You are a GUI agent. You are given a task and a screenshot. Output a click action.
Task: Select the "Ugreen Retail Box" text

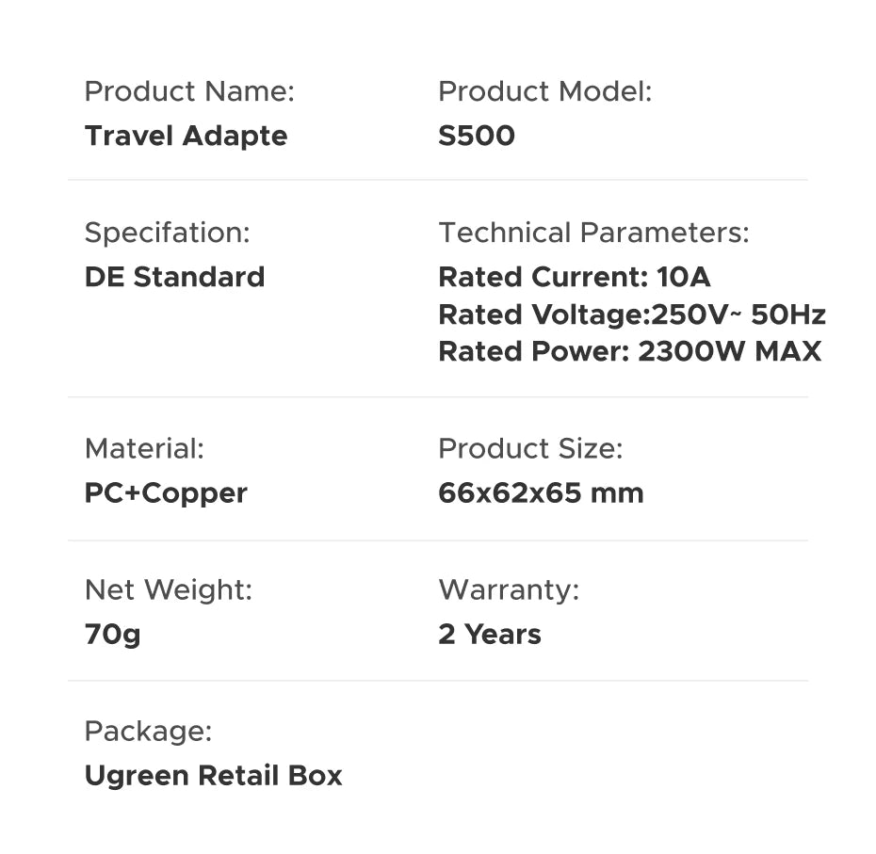tap(213, 776)
